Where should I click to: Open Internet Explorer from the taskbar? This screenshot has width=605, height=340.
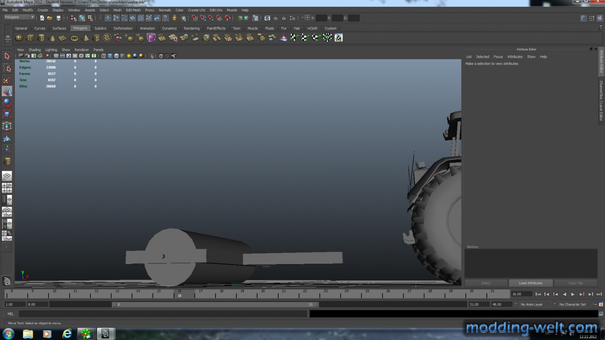67,333
